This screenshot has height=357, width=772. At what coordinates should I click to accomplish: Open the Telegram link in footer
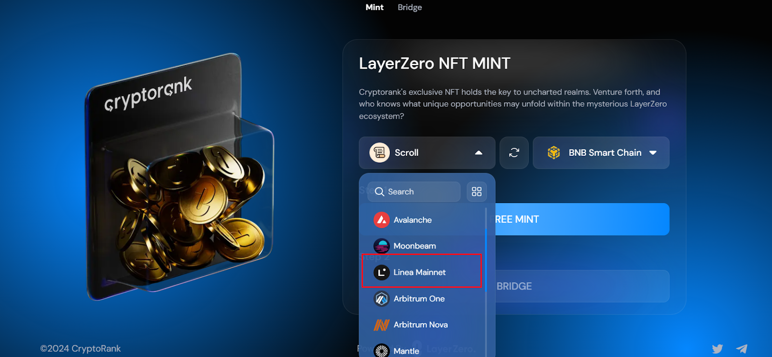[x=742, y=348]
